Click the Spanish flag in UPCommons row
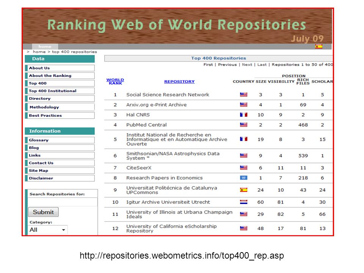This screenshot has width=364, height=273. coord(243,190)
